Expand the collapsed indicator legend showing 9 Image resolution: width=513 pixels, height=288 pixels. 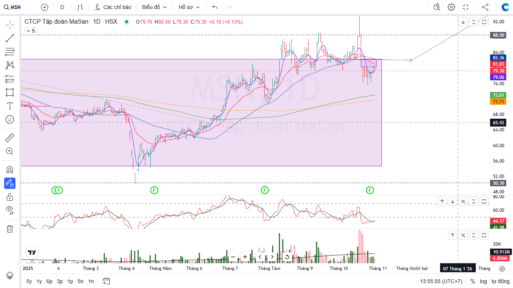pos(30,31)
